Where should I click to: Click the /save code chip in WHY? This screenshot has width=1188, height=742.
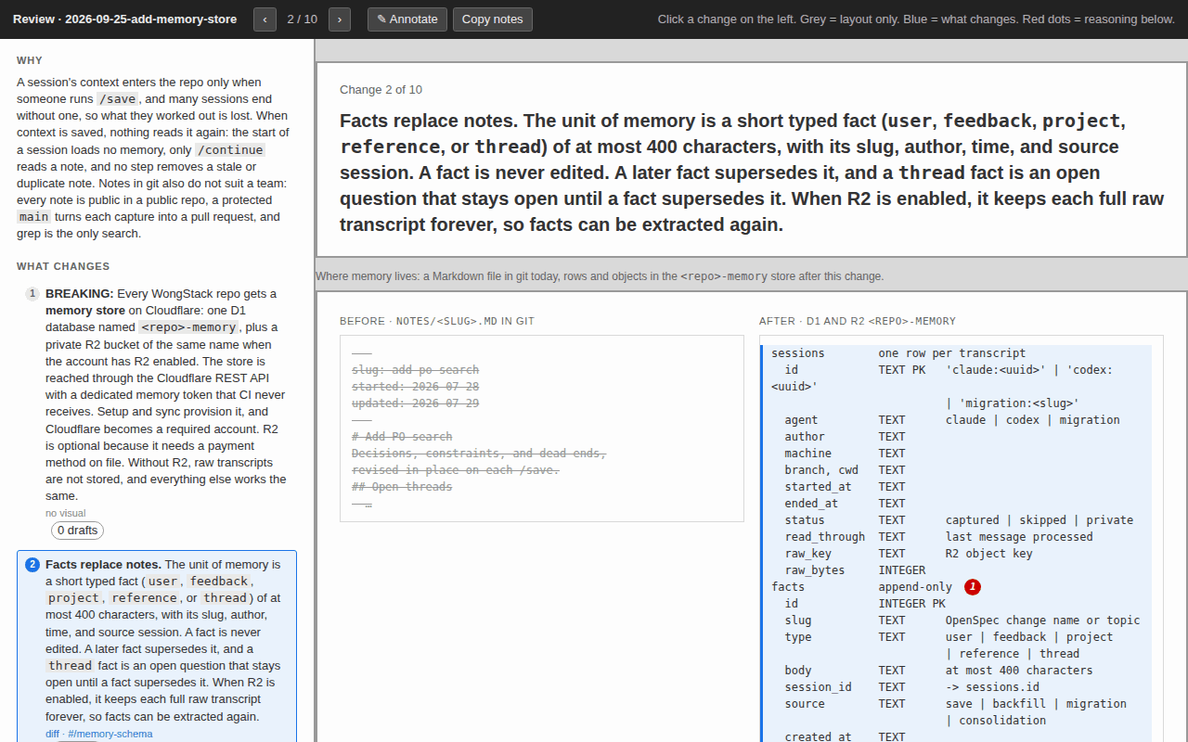tap(118, 99)
